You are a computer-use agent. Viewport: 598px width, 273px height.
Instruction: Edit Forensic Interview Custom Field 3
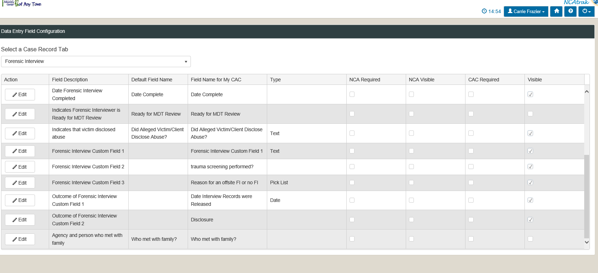(x=20, y=183)
